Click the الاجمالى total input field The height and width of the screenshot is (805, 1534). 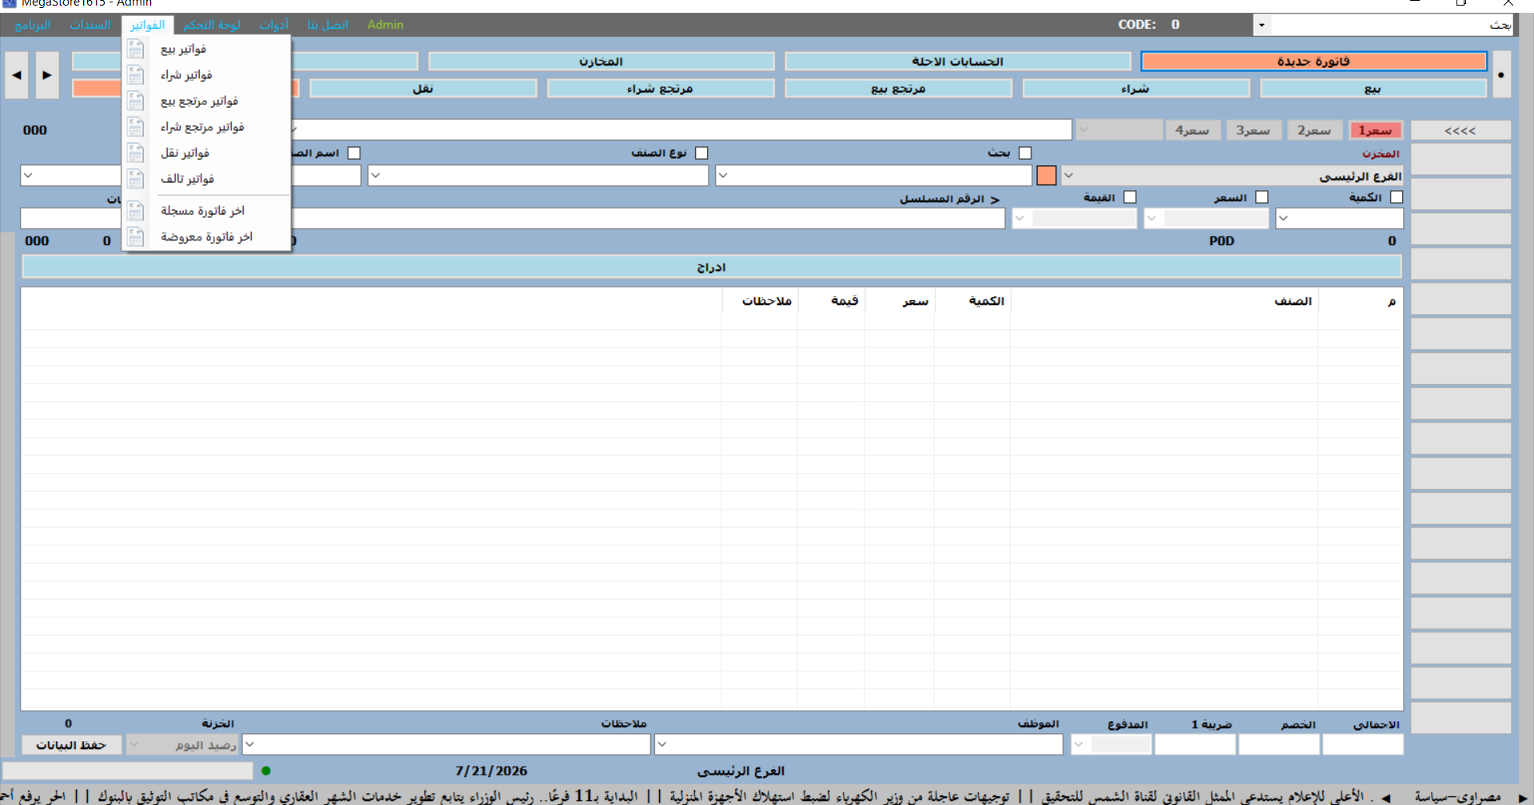[1363, 744]
